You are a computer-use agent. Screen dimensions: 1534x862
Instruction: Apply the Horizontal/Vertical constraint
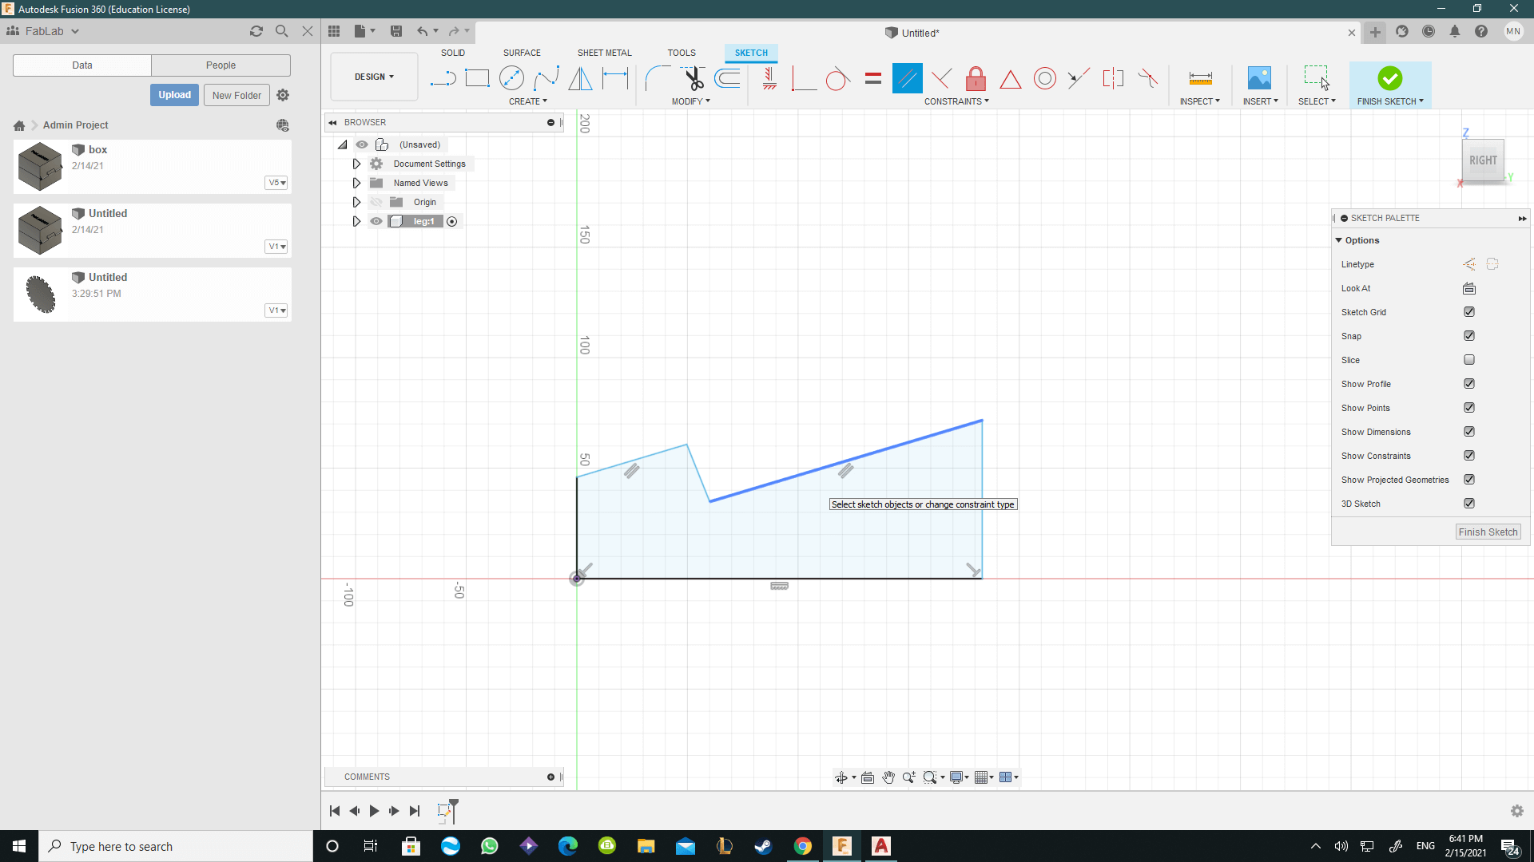pyautogui.click(x=769, y=78)
